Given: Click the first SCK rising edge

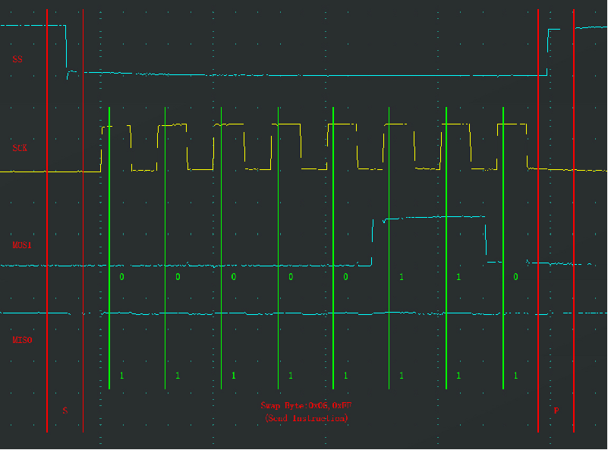Looking at the screenshot, I should coord(102,149).
